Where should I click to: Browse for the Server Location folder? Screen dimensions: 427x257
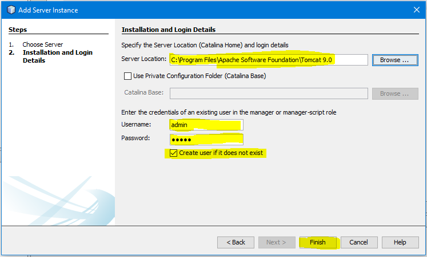point(395,60)
